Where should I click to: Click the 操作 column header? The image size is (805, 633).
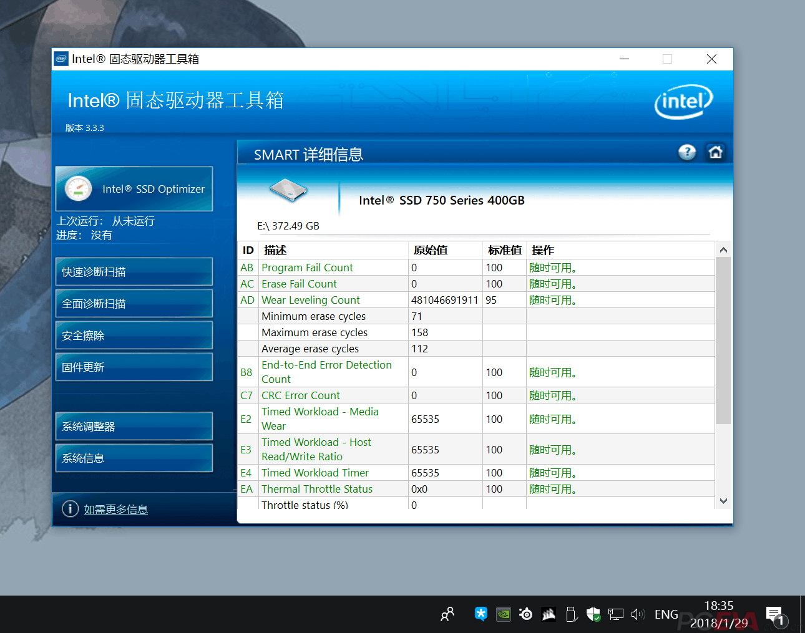620,250
